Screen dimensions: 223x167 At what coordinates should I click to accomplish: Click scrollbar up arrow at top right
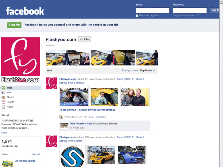pos(221,2)
